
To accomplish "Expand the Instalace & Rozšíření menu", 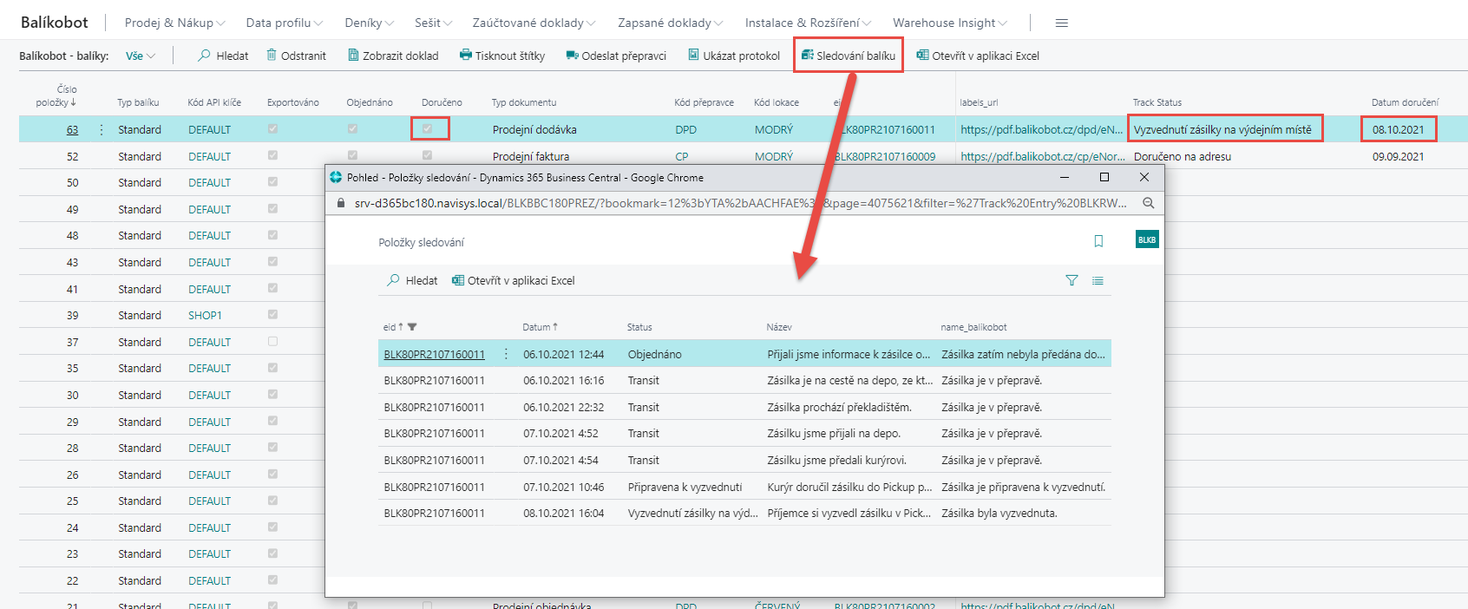I will tap(808, 23).
